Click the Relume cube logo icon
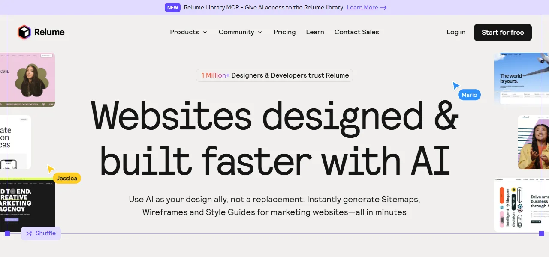This screenshot has width=549, height=257. point(24,32)
